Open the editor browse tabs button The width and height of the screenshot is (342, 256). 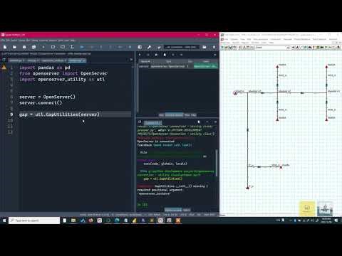click(4, 60)
